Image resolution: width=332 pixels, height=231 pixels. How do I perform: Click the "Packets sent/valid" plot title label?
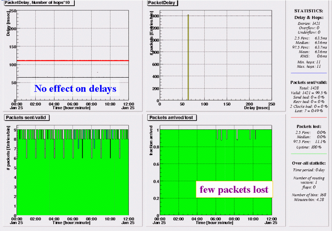click(27, 118)
